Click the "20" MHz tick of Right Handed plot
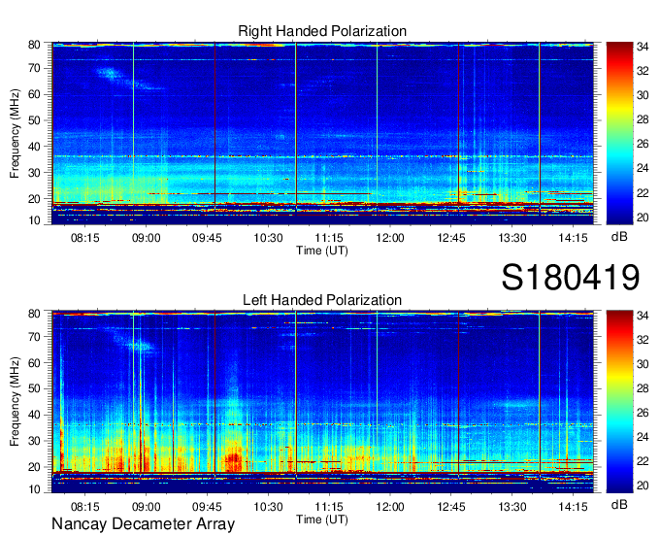Viewport: 660px width, 536px height. (35, 199)
